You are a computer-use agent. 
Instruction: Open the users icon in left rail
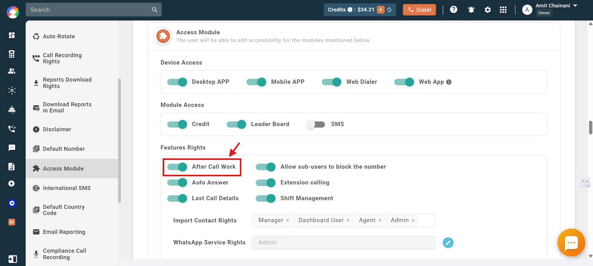pos(12,71)
